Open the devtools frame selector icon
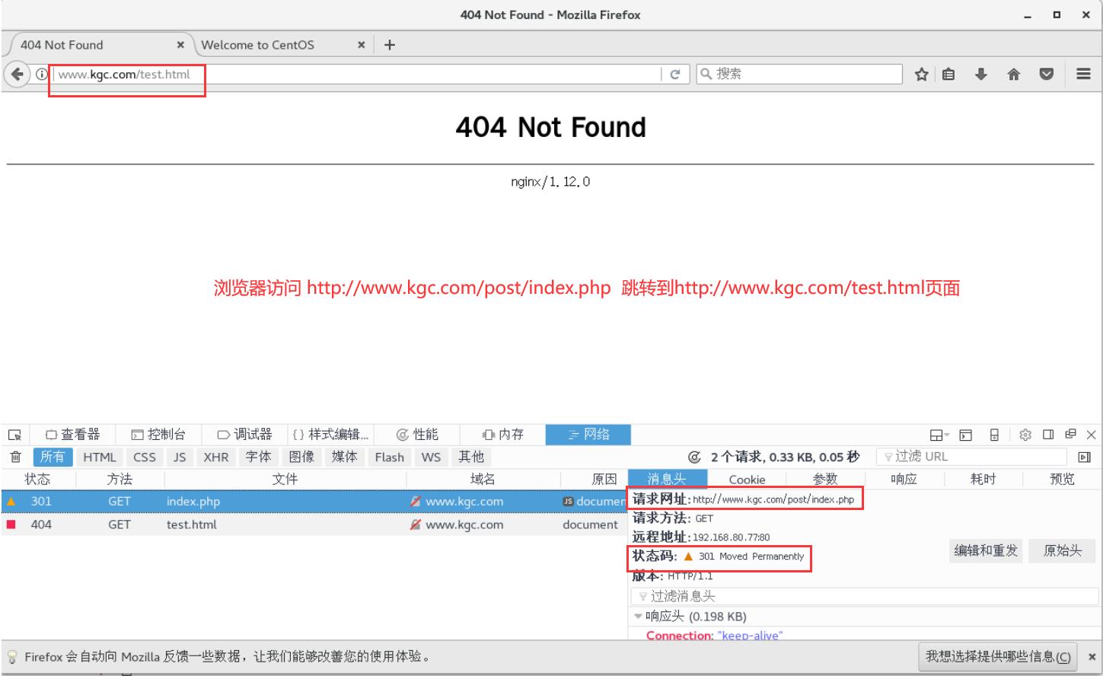Viewport: 1103px width, 676px height. click(939, 435)
